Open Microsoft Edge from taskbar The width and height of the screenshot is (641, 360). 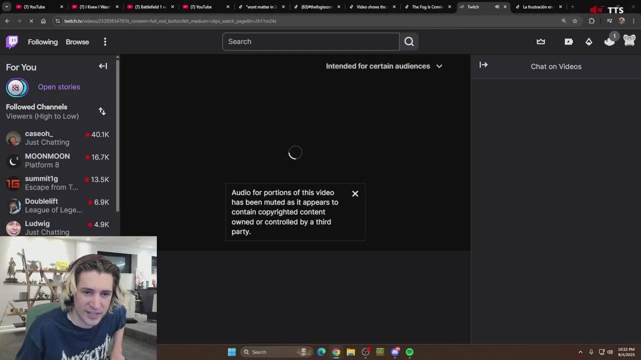[x=322, y=352]
